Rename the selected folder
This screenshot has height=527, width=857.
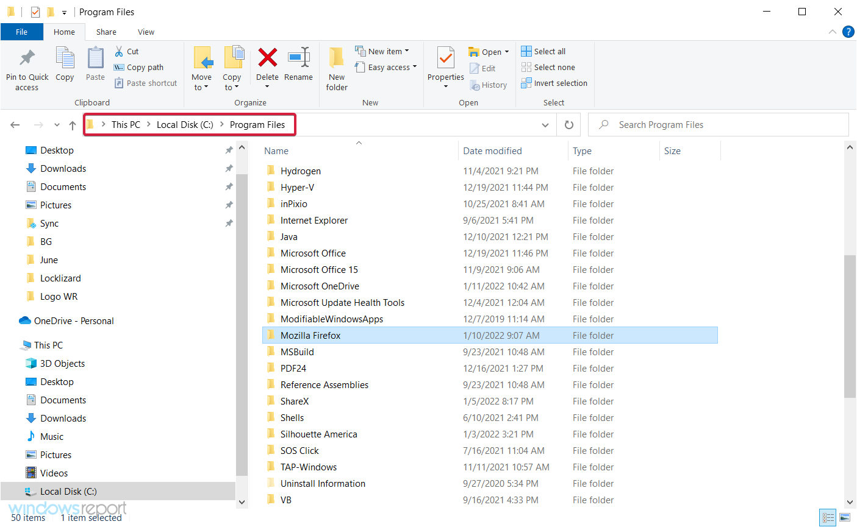pyautogui.click(x=298, y=65)
